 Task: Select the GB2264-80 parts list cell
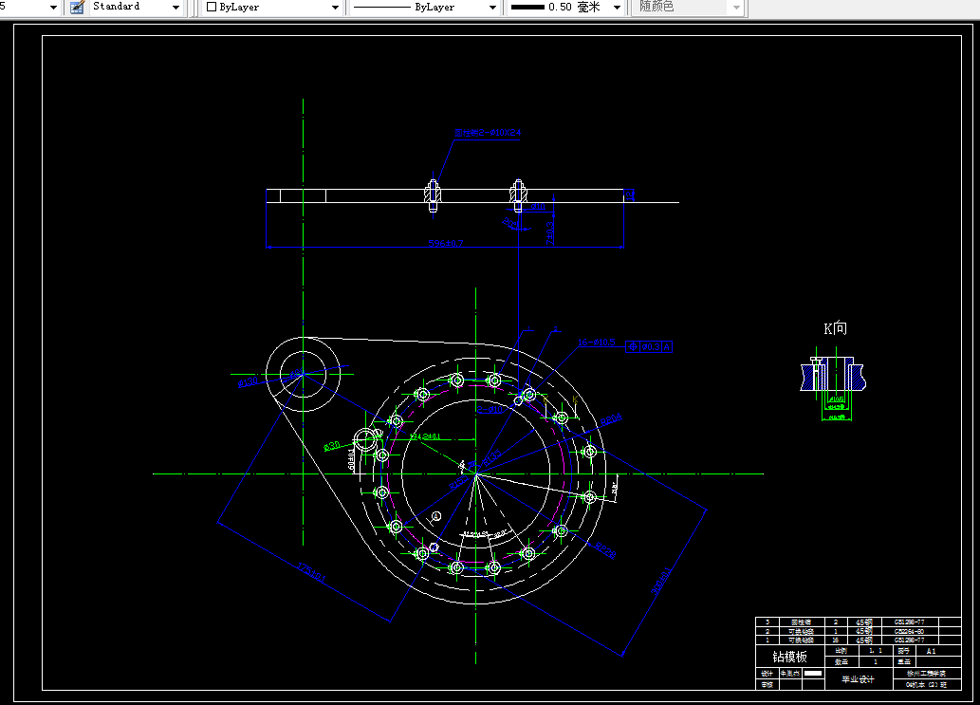coord(910,631)
